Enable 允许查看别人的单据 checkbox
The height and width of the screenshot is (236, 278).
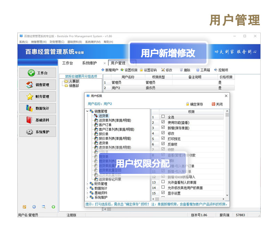click(x=163, y=182)
